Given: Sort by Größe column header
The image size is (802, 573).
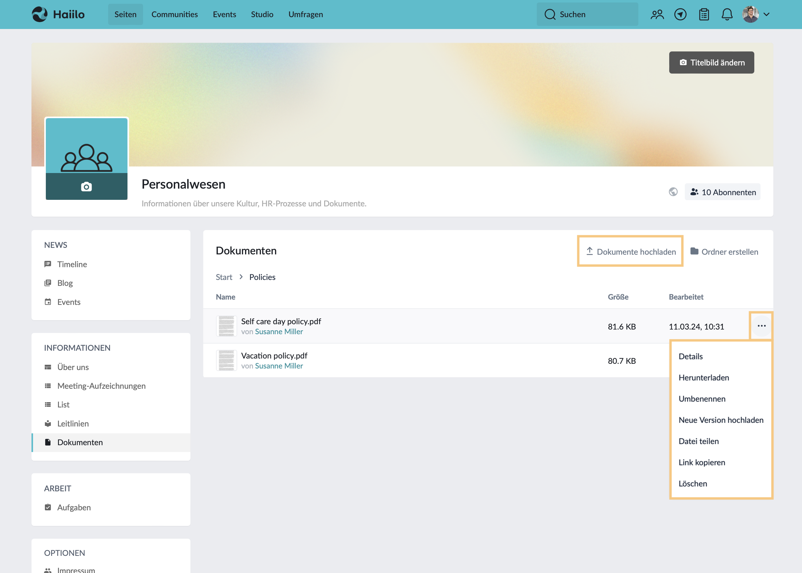Looking at the screenshot, I should pos(618,297).
